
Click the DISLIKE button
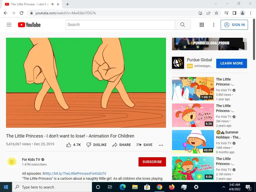96,145
